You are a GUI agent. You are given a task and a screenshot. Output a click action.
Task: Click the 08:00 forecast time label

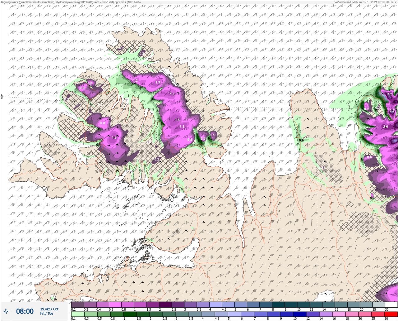point(25,311)
